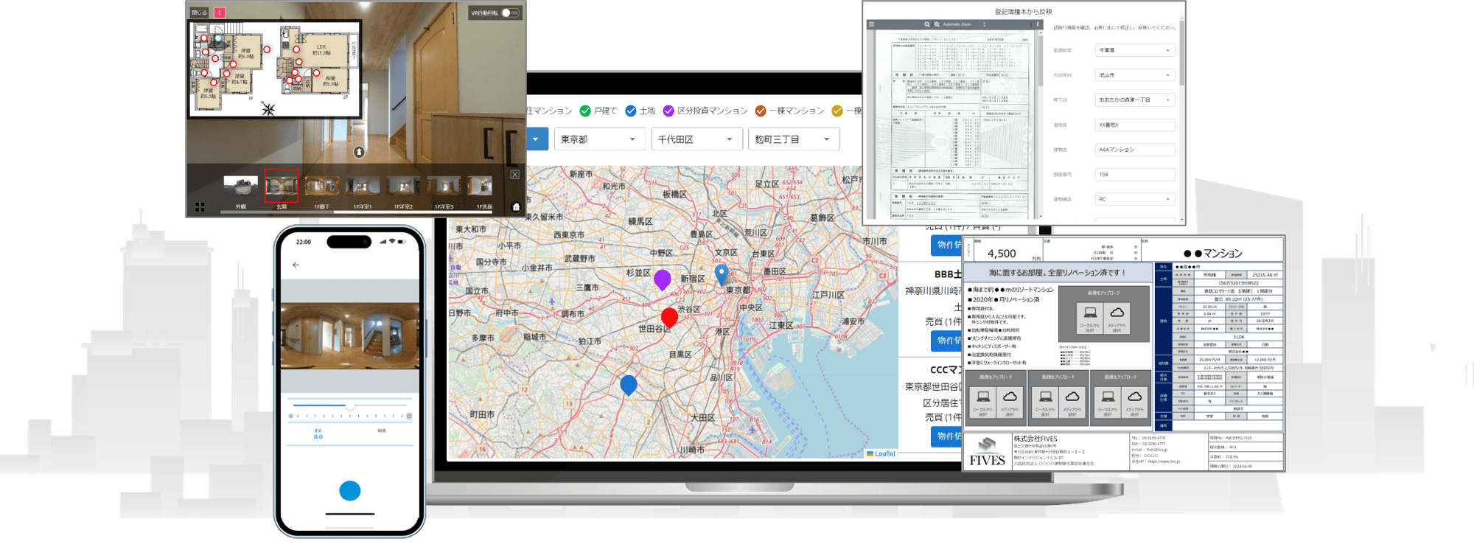The width and height of the screenshot is (1474, 547).
Task: Adjust the blue EV slider on phone
Action: [352, 405]
